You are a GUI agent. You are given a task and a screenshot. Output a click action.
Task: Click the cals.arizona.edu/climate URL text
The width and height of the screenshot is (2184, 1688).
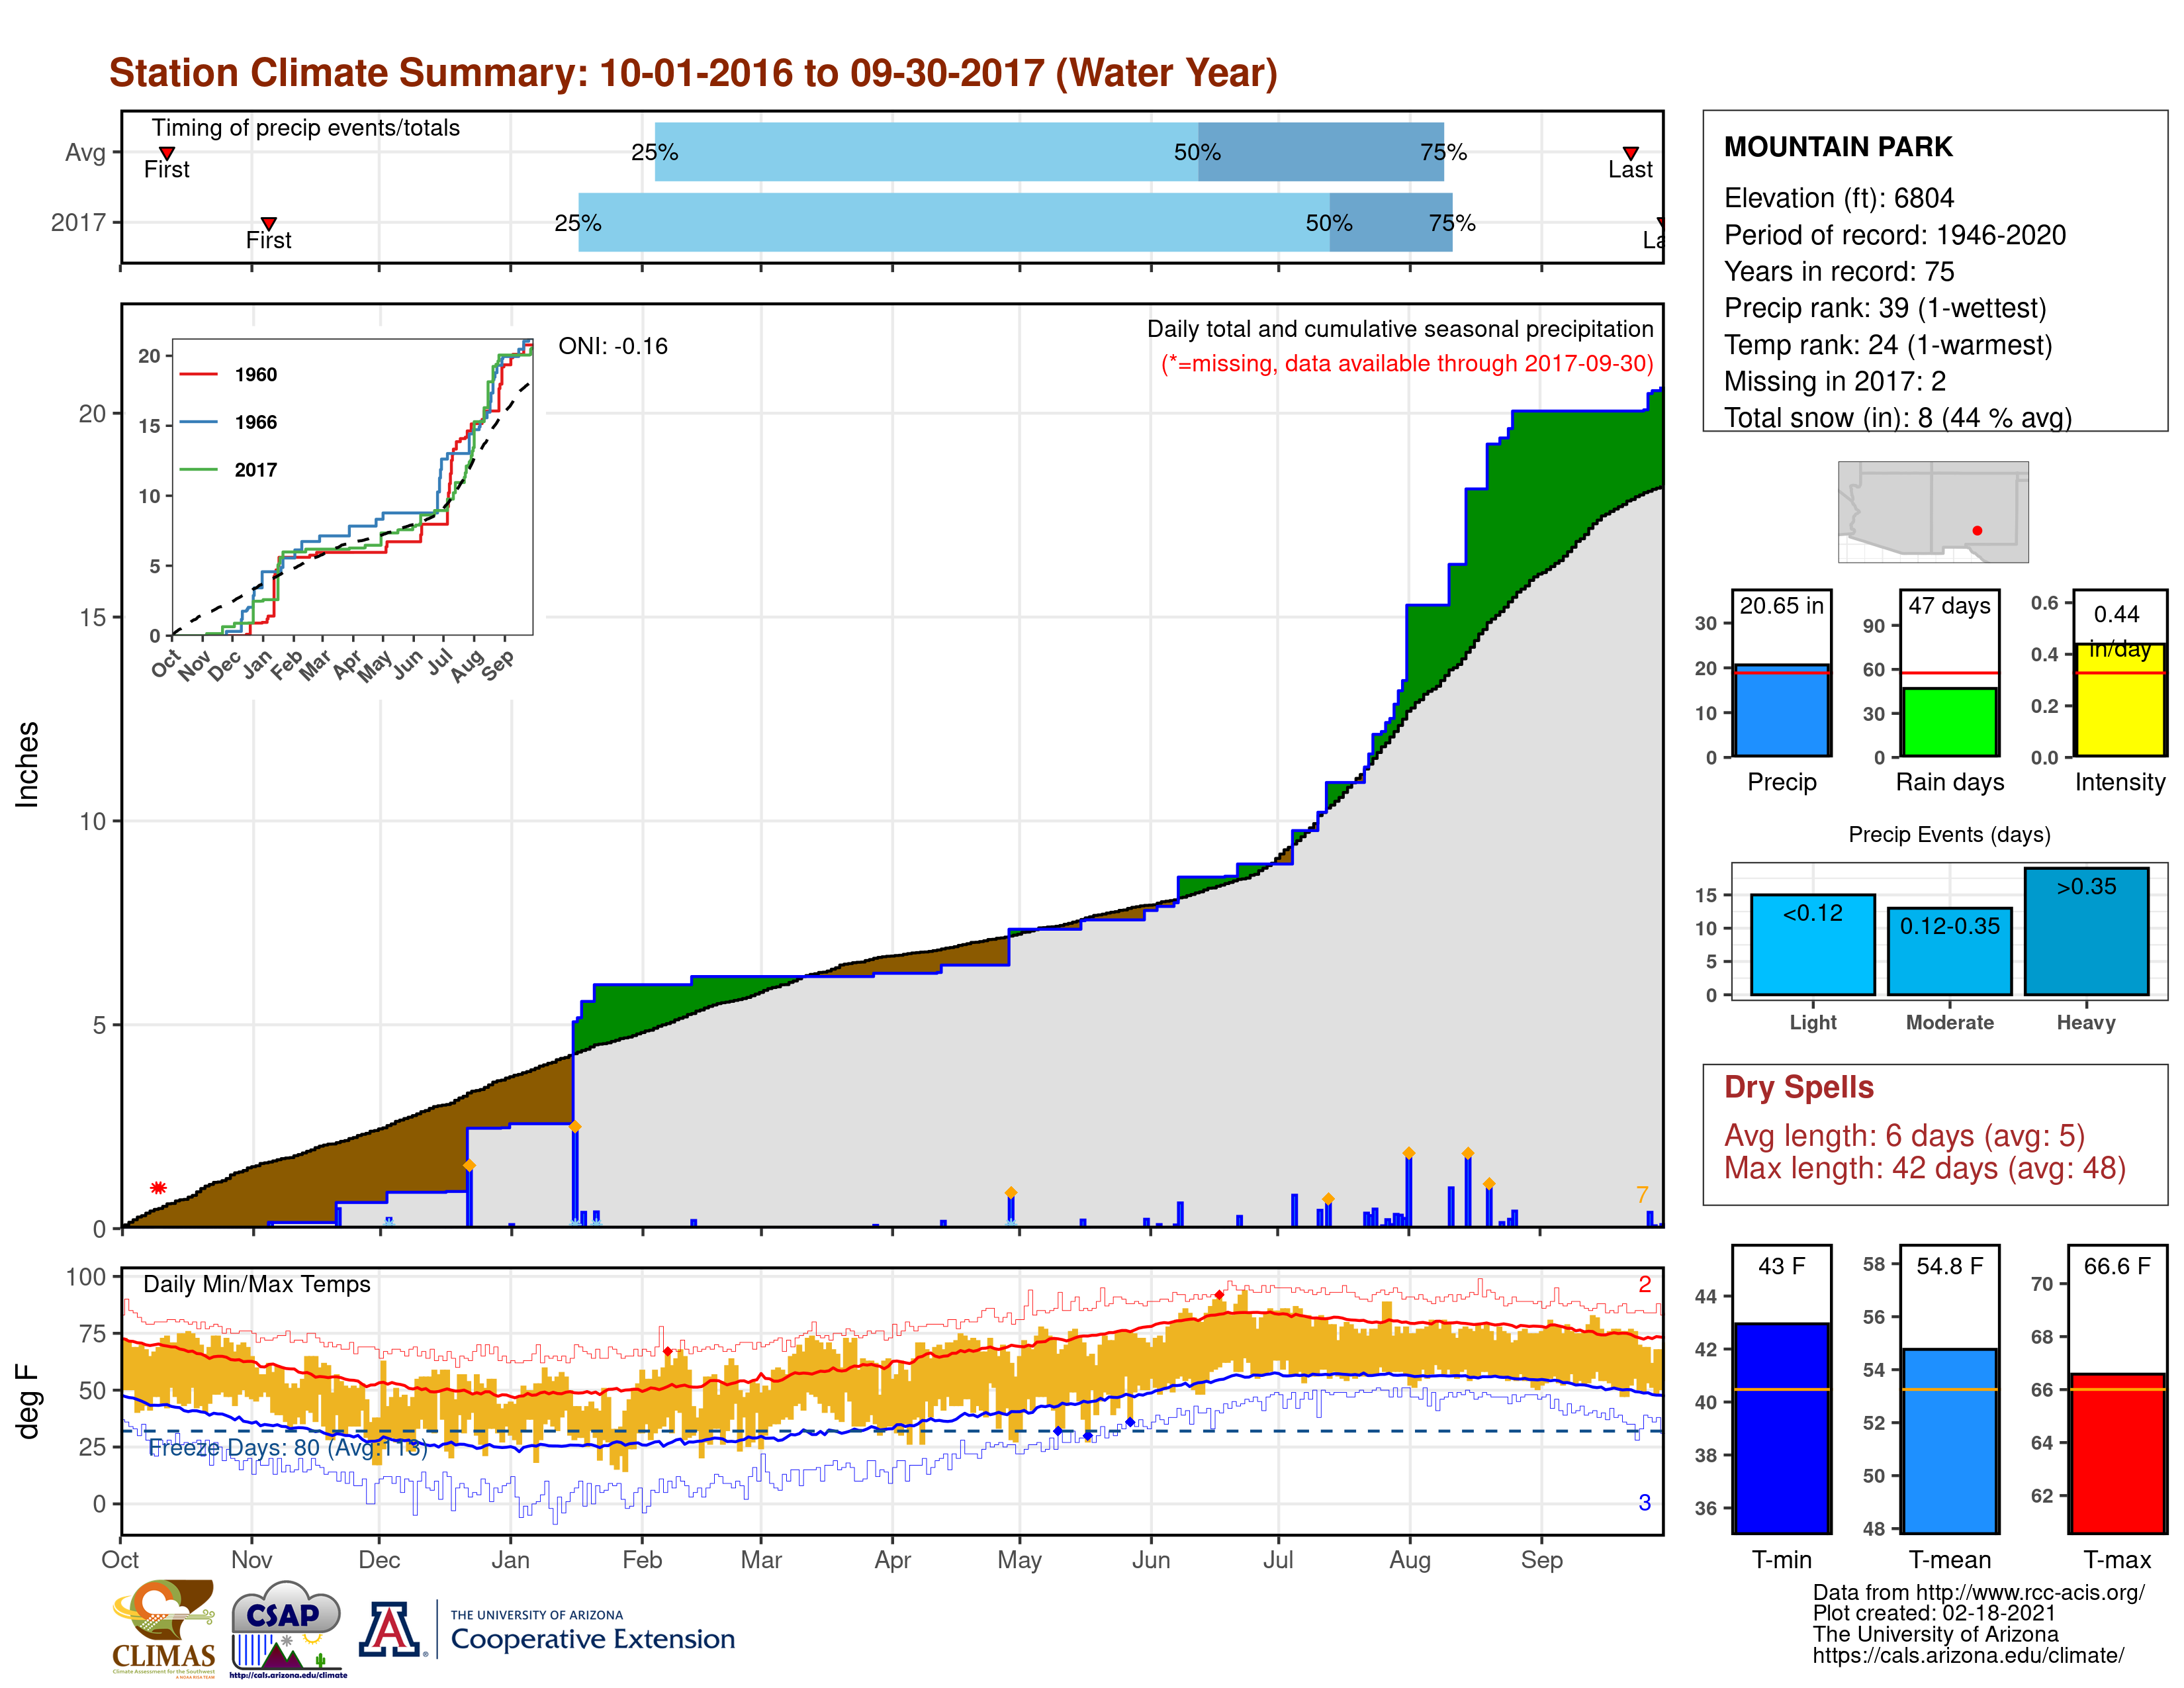tap(1968, 1655)
